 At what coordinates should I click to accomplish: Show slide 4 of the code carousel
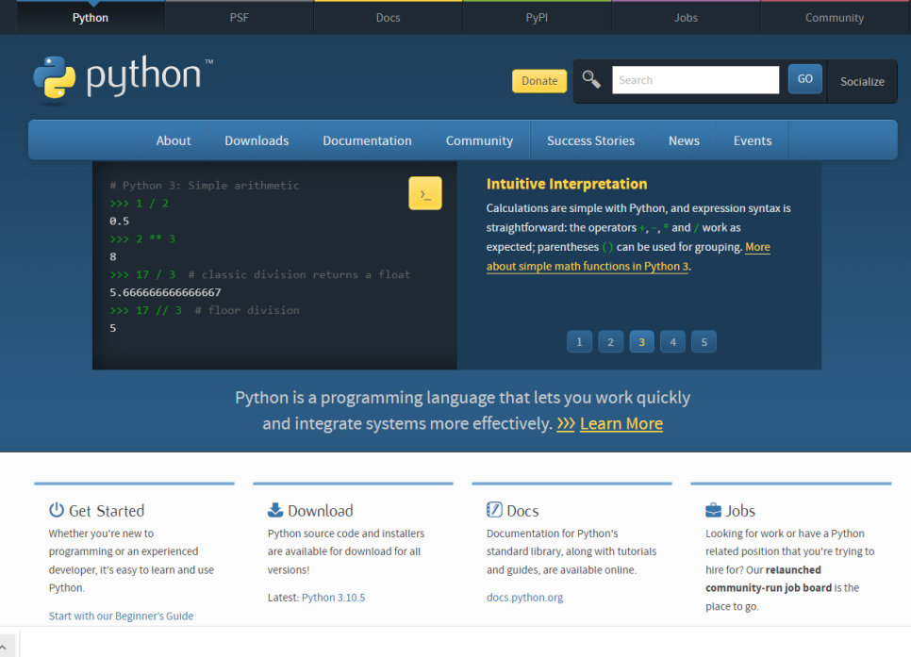click(x=672, y=341)
